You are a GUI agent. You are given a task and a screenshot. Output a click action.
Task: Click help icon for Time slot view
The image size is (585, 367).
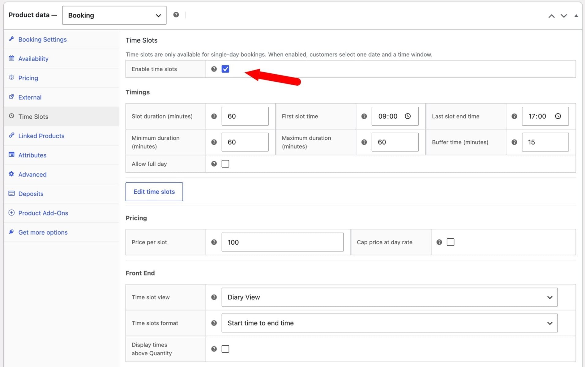click(x=214, y=297)
